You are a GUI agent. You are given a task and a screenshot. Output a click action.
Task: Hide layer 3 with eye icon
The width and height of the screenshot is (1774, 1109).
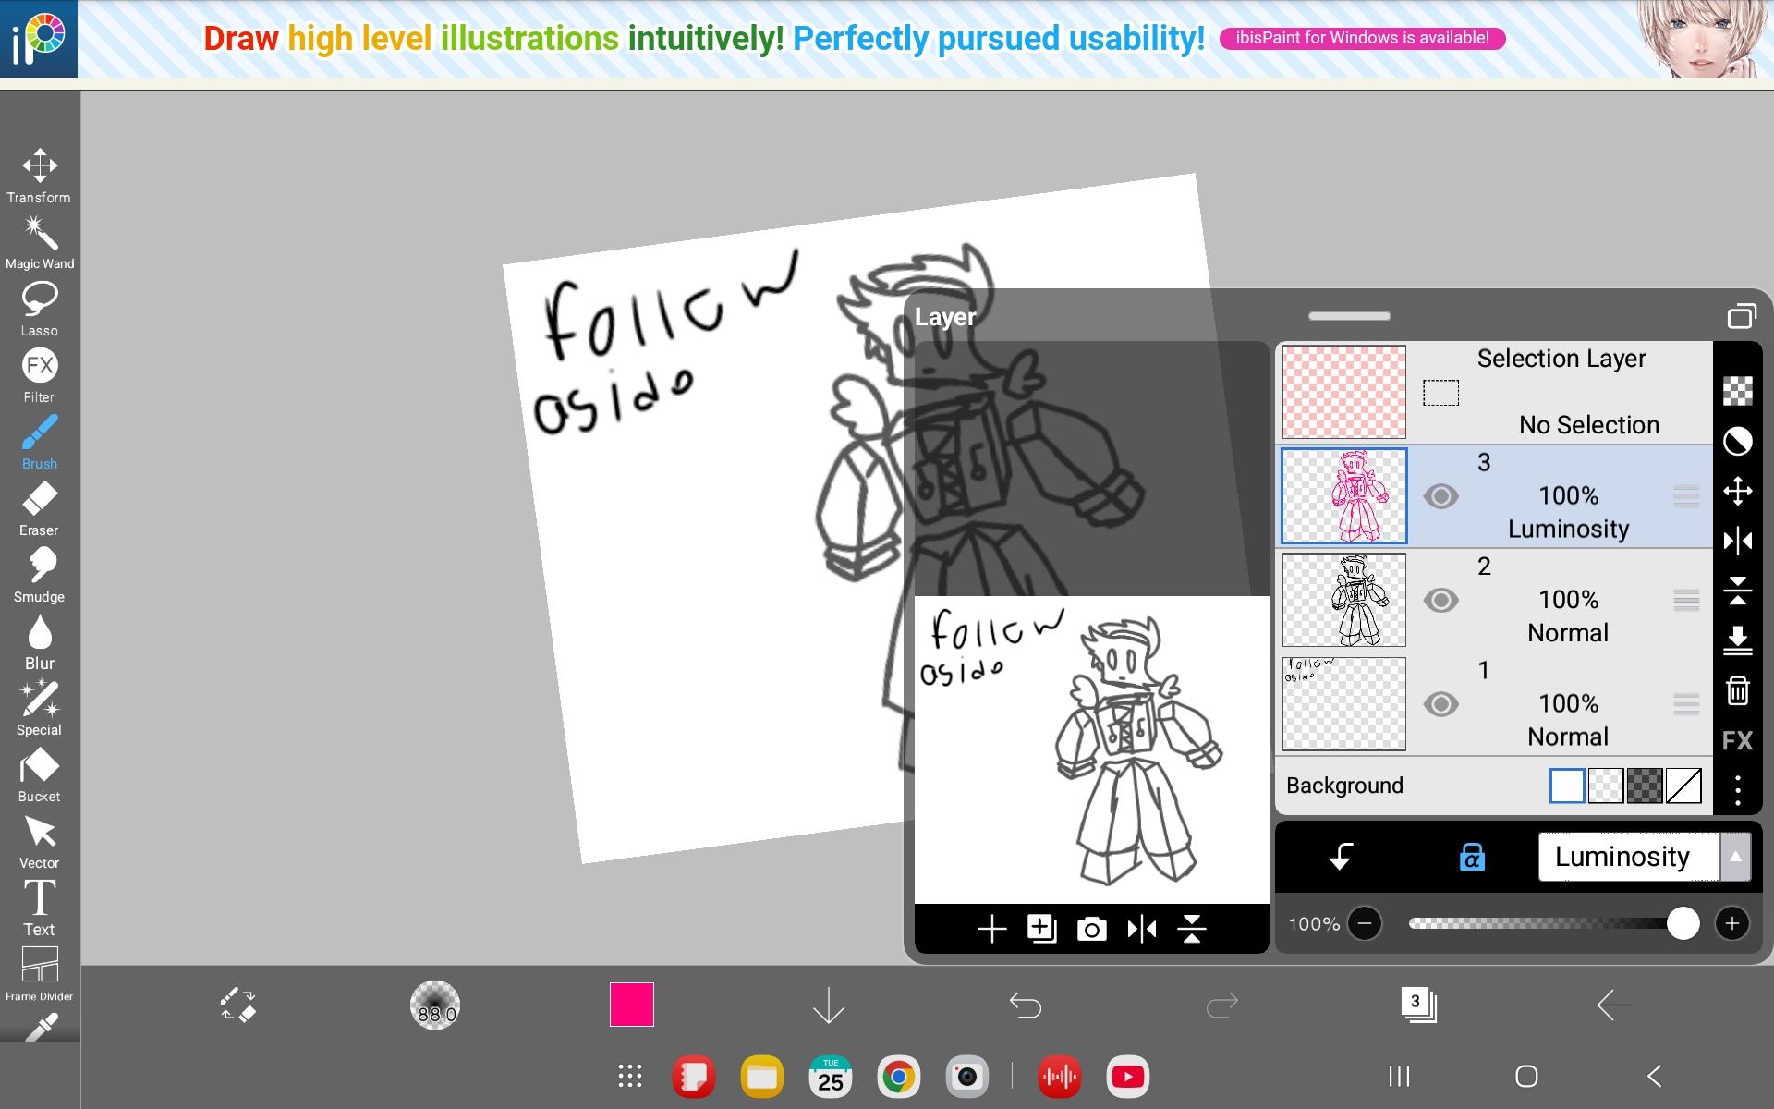coord(1440,496)
